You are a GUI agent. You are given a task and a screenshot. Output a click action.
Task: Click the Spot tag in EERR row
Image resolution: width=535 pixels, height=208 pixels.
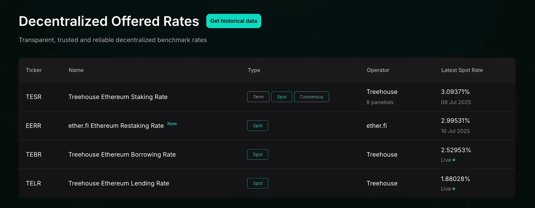coord(258,126)
